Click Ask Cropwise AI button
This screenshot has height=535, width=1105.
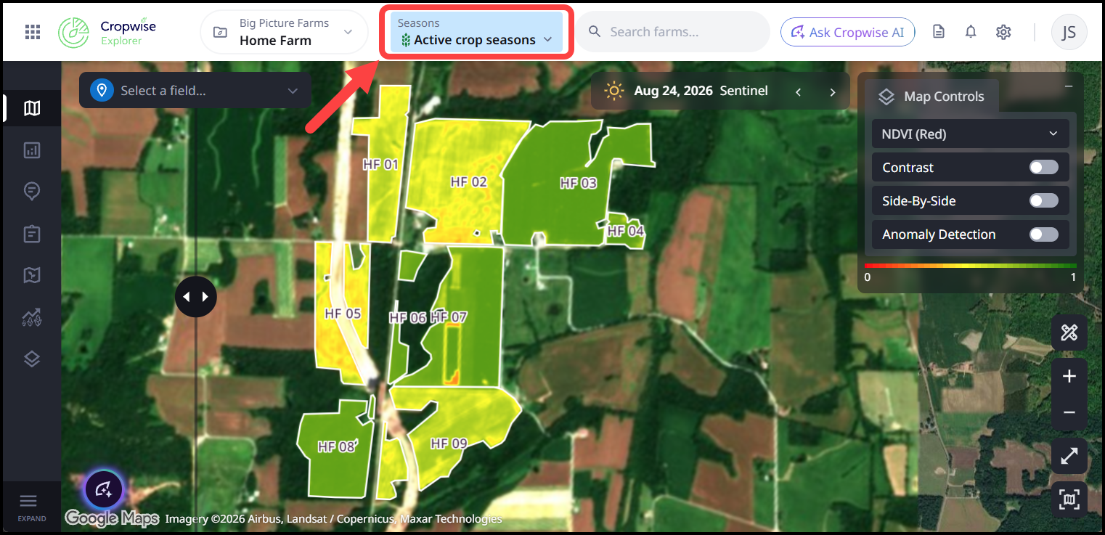pos(847,32)
